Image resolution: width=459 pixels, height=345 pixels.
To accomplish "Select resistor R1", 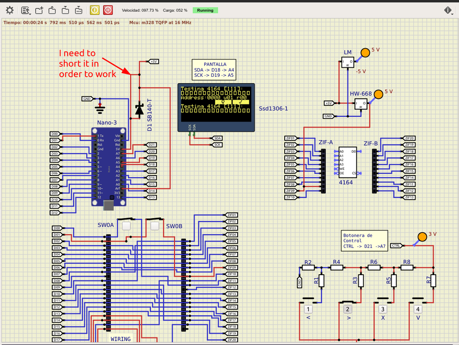I will point(321,281).
